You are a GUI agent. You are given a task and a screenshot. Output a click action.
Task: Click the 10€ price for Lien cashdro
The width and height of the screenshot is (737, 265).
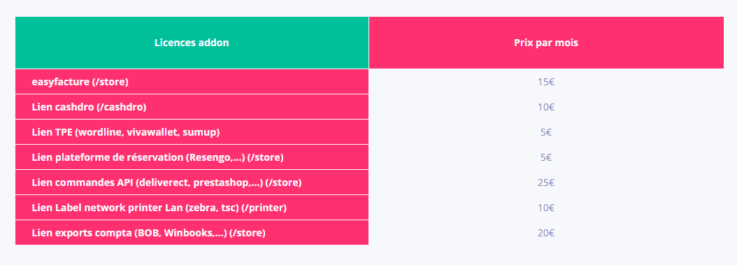546,107
